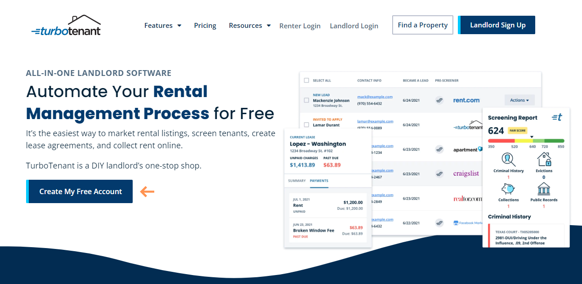Viewport: 582px width, 284px height.
Task: Open the lamar@example.com email link
Action: 376,121
